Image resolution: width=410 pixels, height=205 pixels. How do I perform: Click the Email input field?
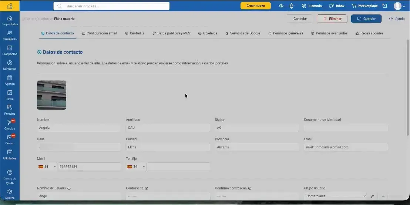[346, 147]
